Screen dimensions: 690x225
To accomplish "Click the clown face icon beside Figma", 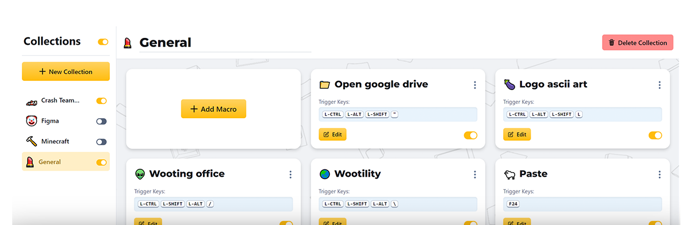I will click(x=32, y=121).
